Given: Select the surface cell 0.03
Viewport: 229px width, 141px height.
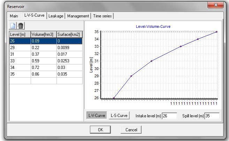Looking at the screenshot, I should coord(69,68).
